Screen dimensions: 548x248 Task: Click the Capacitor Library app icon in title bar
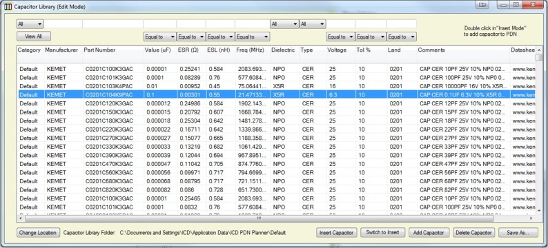pos(9,7)
